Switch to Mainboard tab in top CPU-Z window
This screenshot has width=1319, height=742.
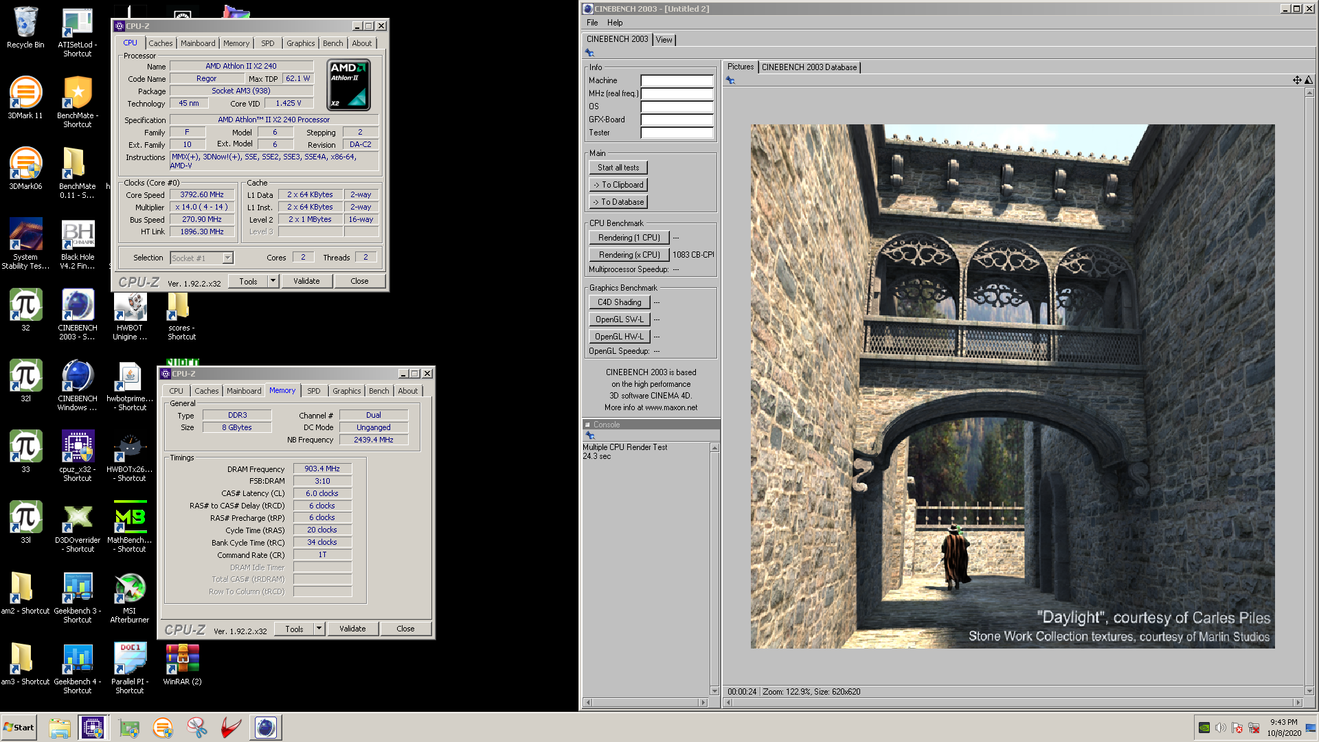198,43
